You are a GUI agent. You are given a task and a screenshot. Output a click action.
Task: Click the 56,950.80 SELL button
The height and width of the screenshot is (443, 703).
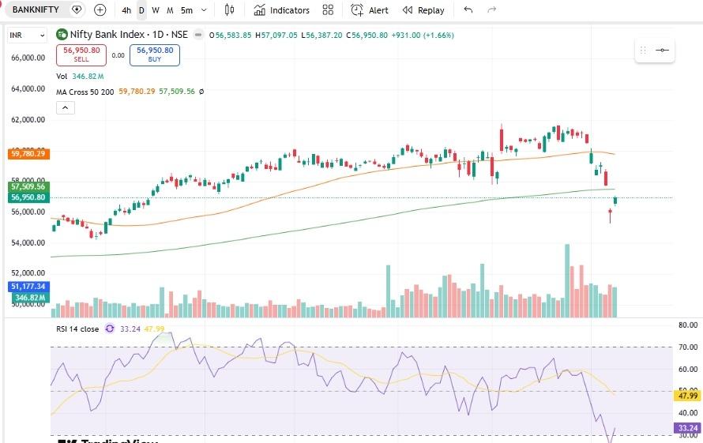pos(81,54)
